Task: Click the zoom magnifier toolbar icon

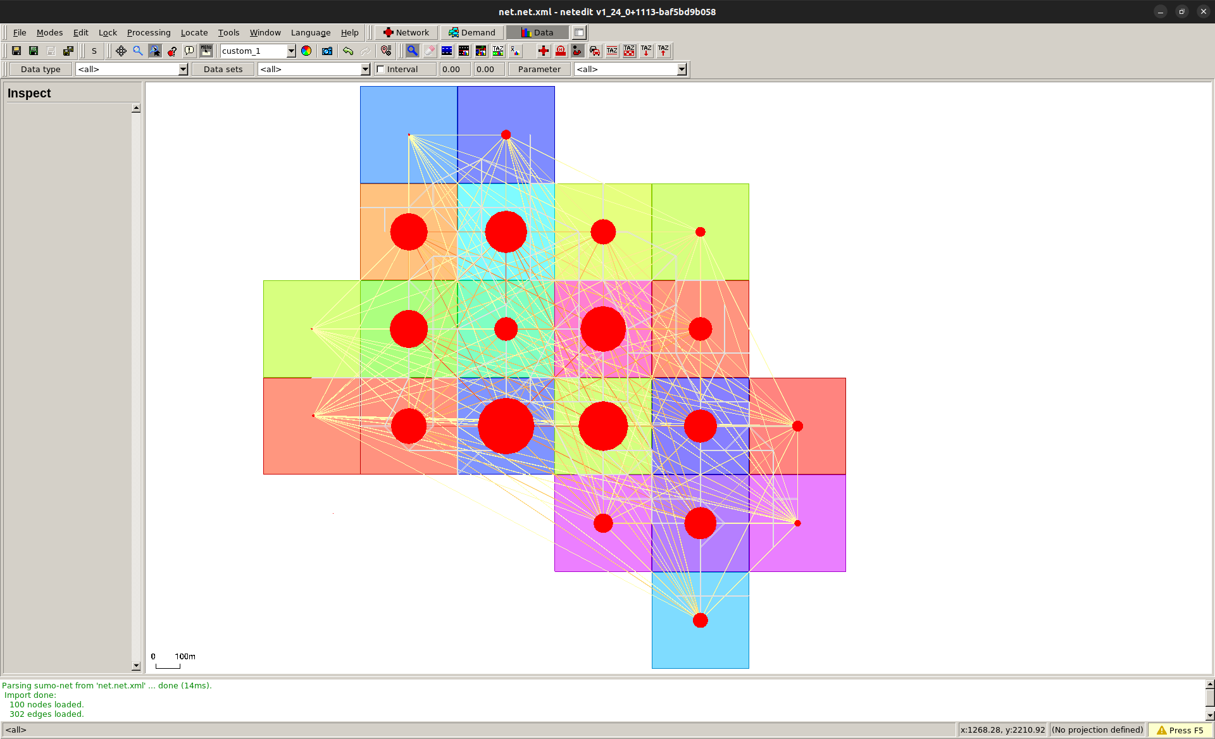Action: point(137,51)
